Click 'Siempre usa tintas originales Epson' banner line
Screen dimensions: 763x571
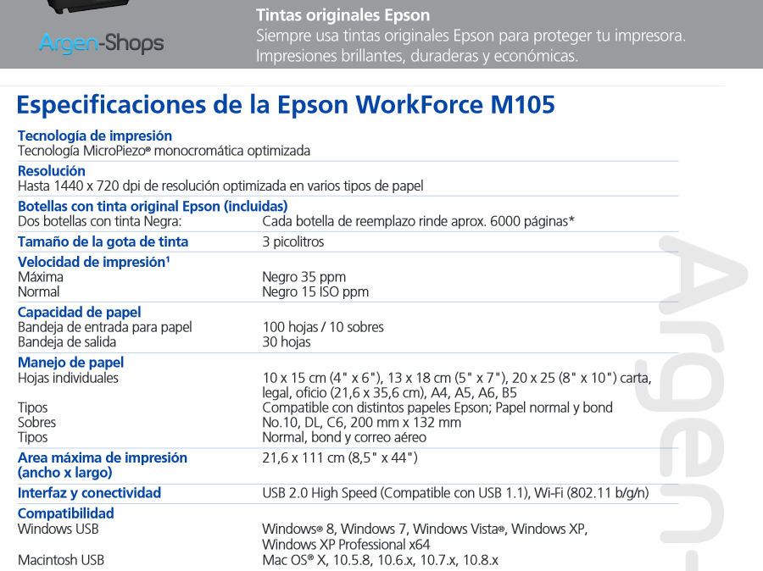[x=471, y=36]
